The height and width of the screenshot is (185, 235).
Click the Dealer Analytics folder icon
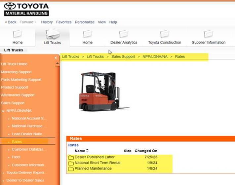pos(124,34)
